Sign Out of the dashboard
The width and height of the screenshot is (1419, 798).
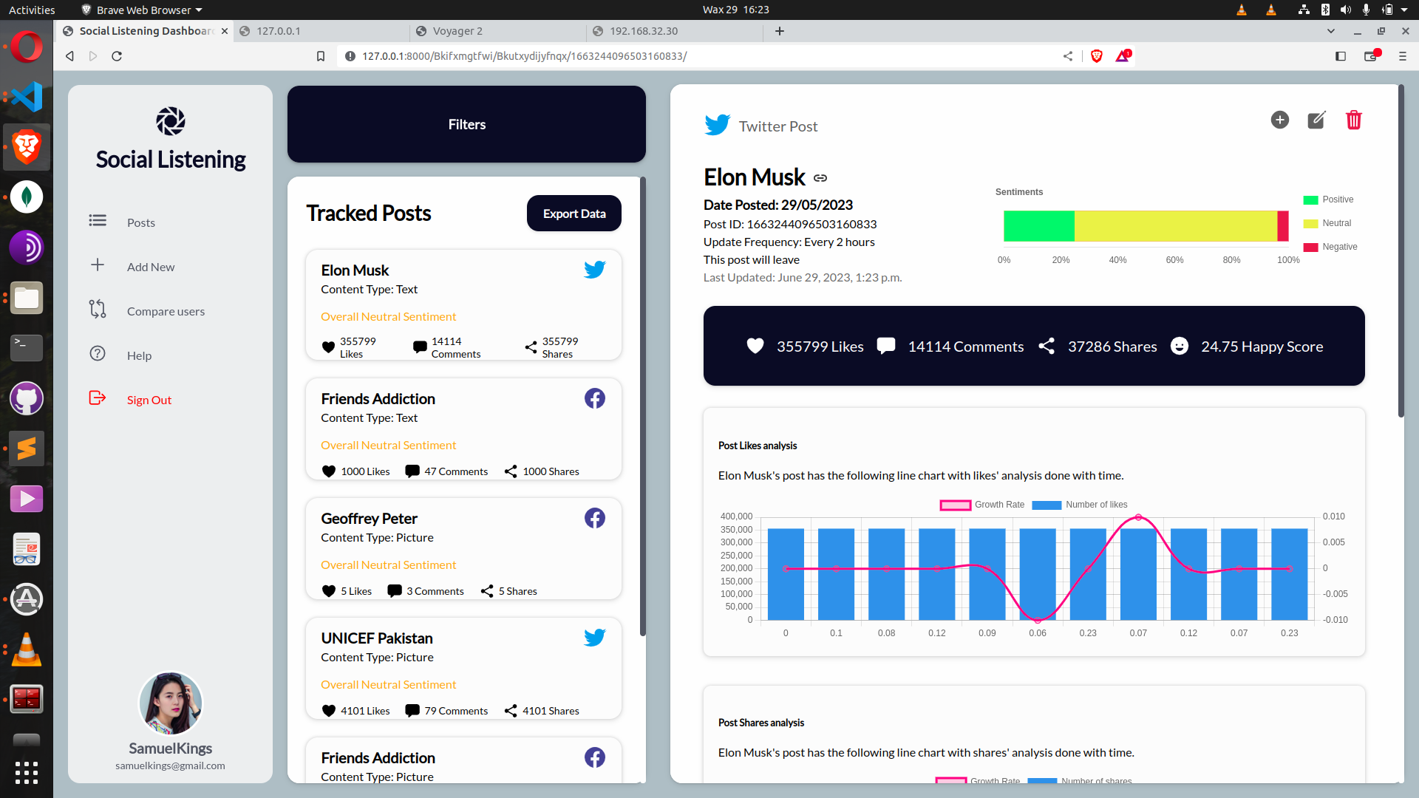[x=149, y=400]
